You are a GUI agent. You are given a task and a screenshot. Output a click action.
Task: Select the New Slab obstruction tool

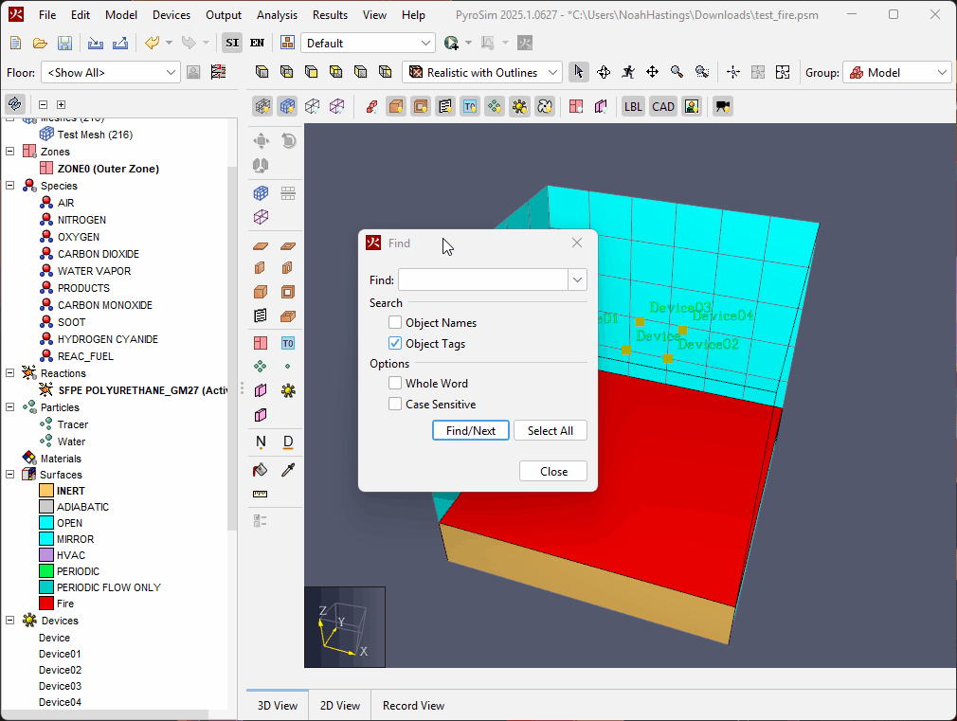[x=261, y=246]
